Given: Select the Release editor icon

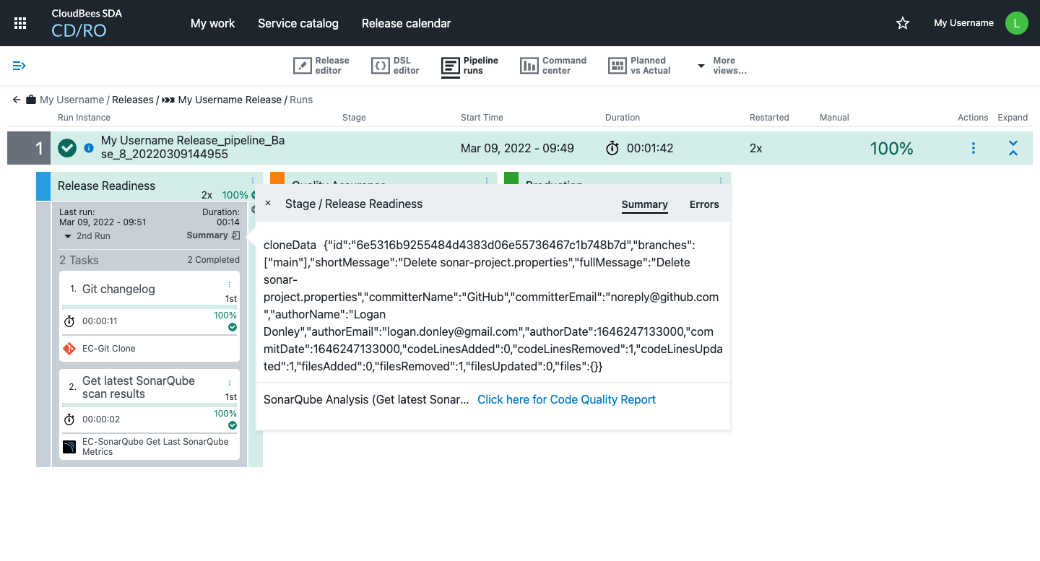Looking at the screenshot, I should tap(303, 65).
